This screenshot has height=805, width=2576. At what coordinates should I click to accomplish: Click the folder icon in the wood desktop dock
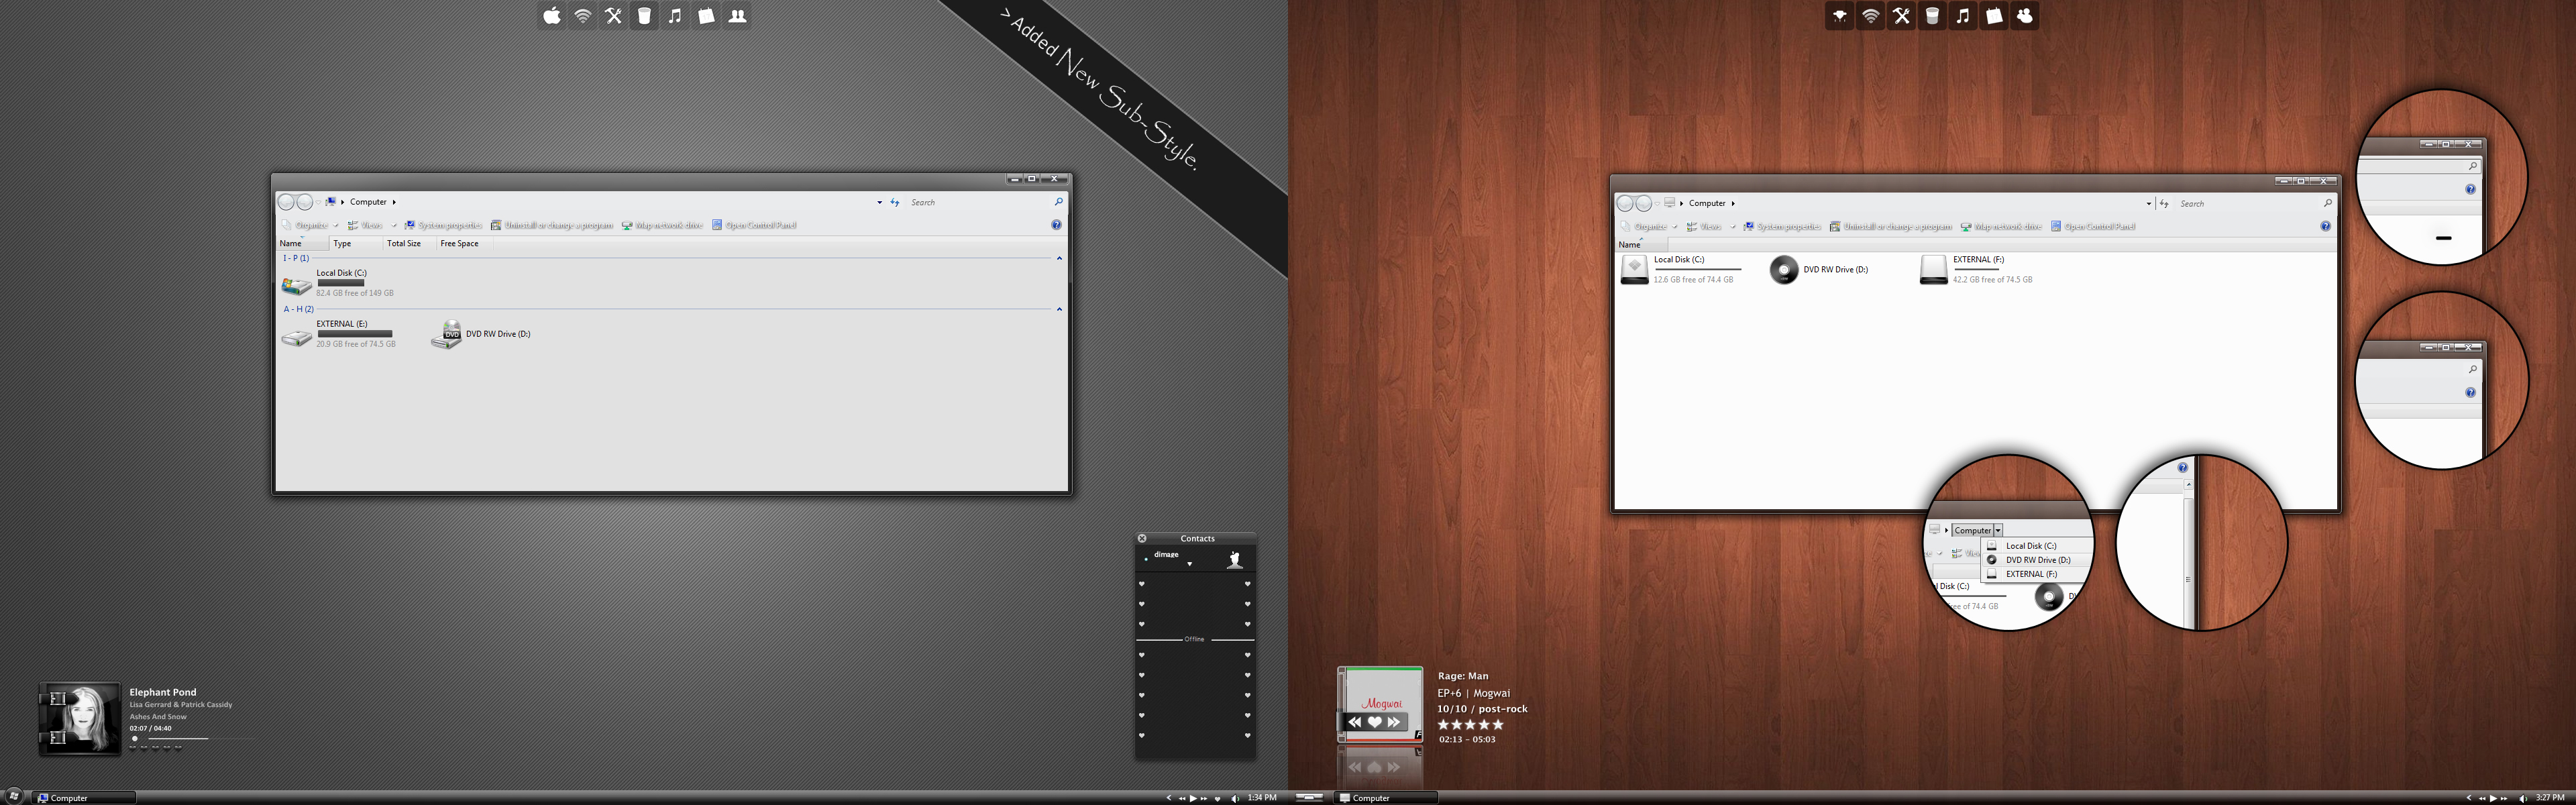1995,16
